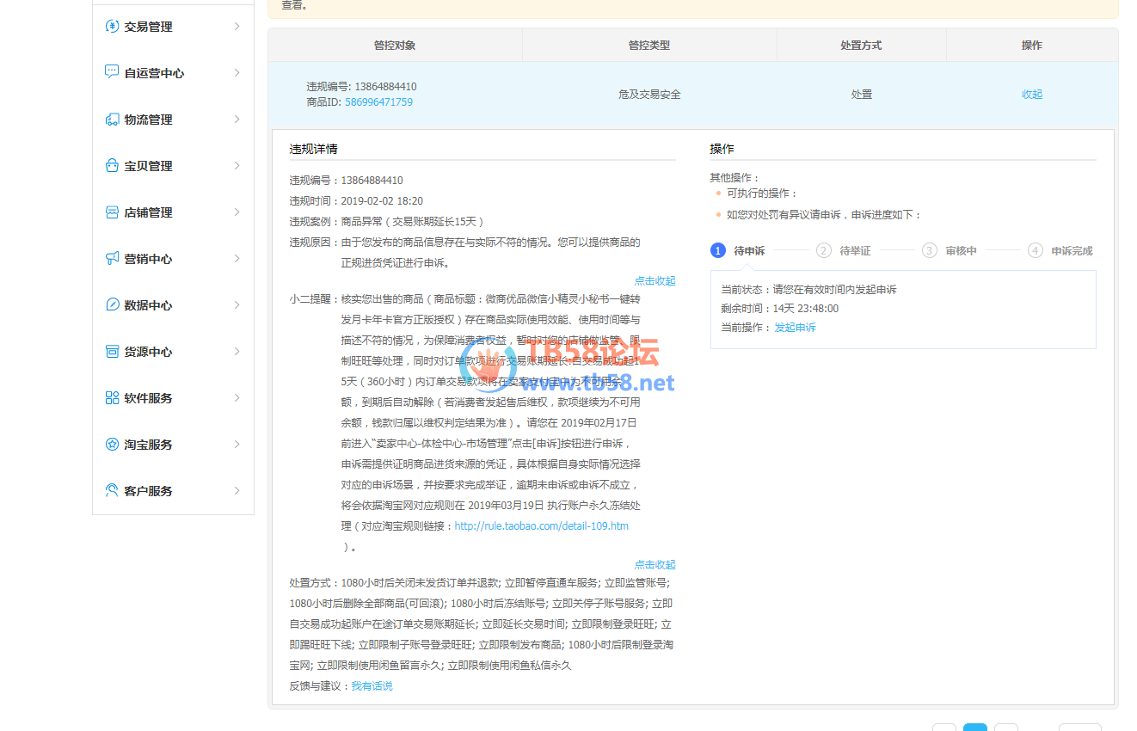1137x731 pixels.
Task: Click the 物流管理 truck icon
Action: pyautogui.click(x=112, y=120)
